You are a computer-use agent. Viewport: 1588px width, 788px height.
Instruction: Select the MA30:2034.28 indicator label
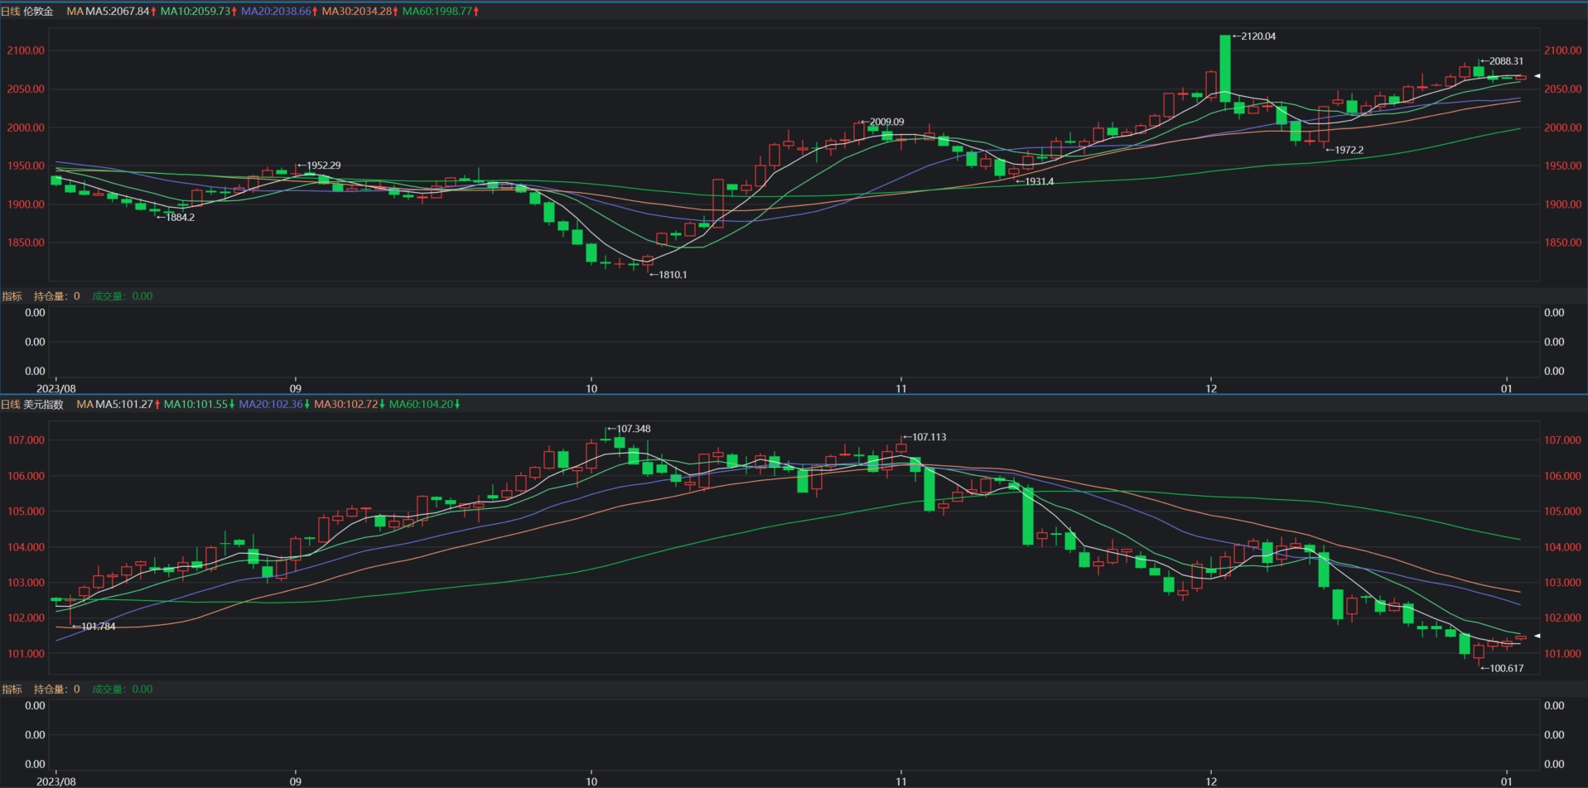360,12
